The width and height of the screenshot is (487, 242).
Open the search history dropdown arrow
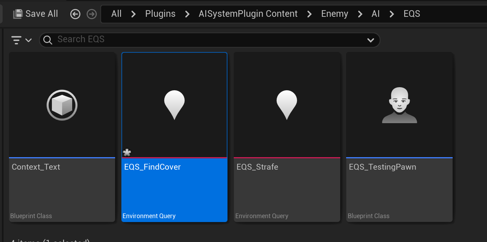(371, 40)
